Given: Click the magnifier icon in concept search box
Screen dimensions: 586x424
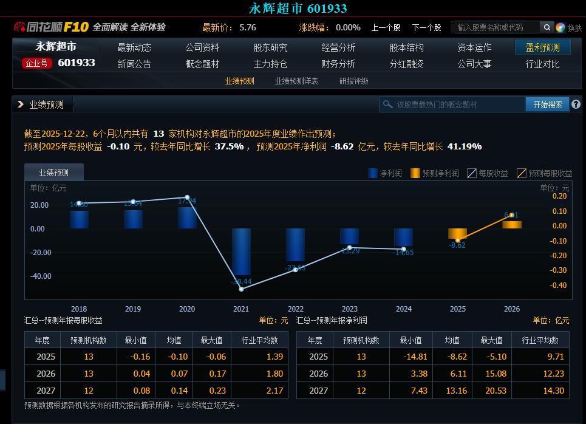Looking at the screenshot, I should 388,104.
